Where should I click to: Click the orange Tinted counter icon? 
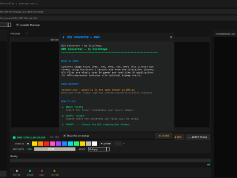point(54,171)
